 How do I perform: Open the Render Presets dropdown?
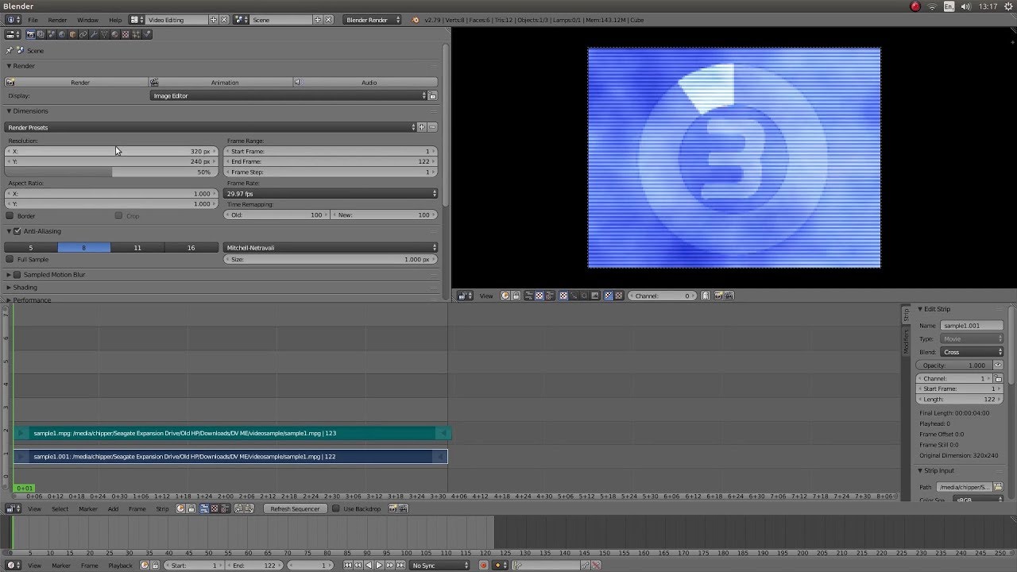click(x=211, y=127)
